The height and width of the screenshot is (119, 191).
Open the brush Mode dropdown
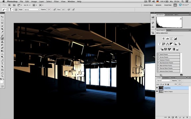(x=32, y=10)
